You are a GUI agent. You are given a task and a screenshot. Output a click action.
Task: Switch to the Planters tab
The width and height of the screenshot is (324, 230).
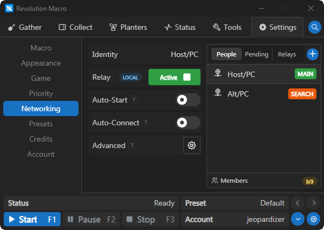(x=128, y=27)
